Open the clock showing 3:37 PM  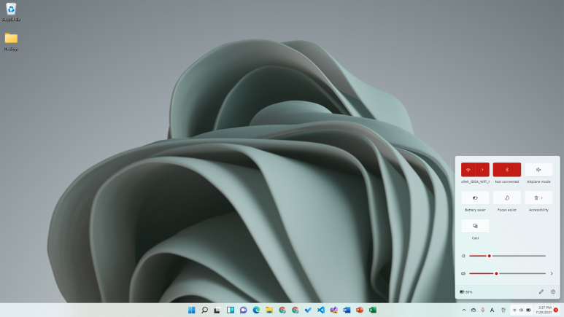pyautogui.click(x=544, y=310)
